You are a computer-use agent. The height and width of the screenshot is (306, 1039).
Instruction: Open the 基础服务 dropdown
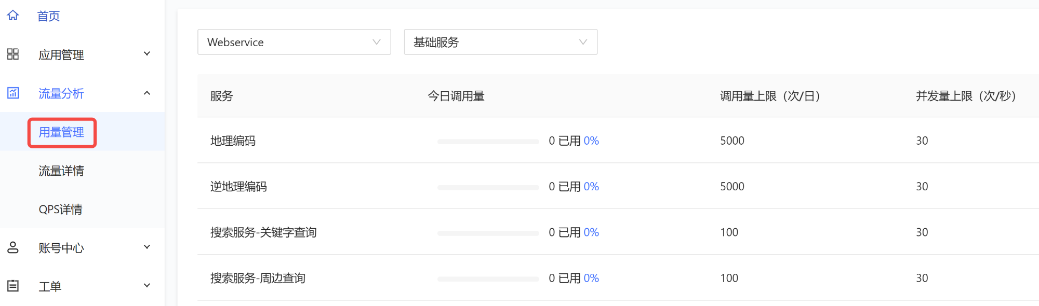click(501, 42)
